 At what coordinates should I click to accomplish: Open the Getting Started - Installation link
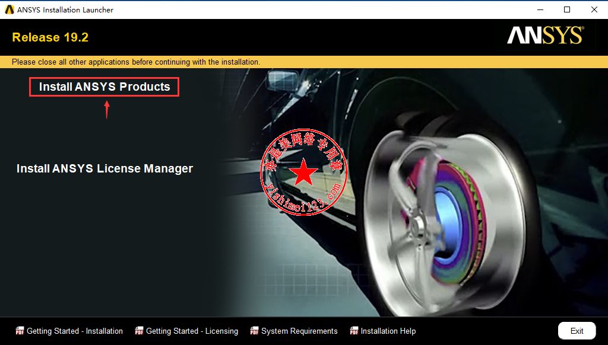point(75,331)
